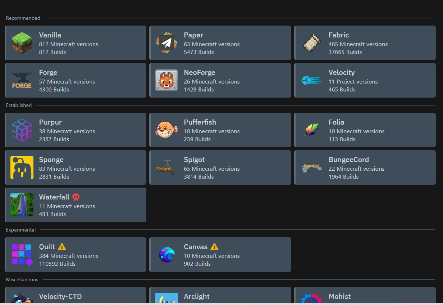Choose the Forge title link
Image resolution: width=443 pixels, height=305 pixels.
(x=48, y=72)
